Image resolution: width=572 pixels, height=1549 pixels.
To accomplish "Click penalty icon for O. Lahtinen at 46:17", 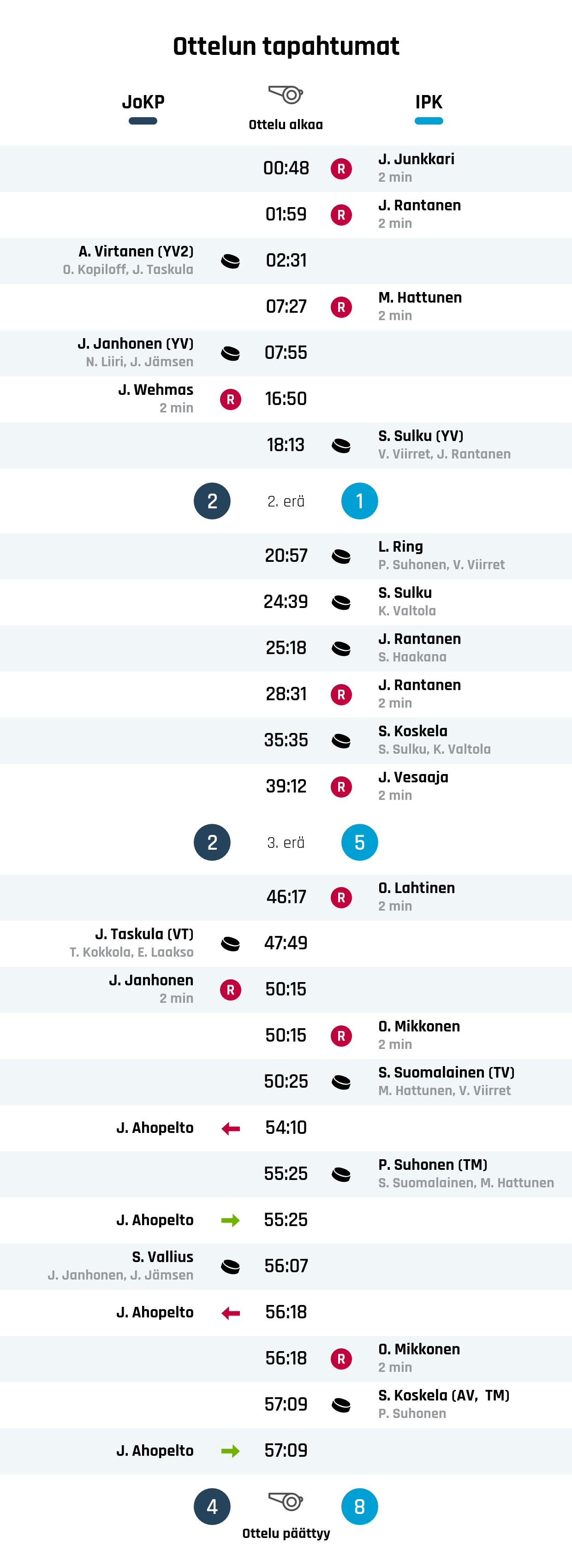I will pyautogui.click(x=341, y=898).
